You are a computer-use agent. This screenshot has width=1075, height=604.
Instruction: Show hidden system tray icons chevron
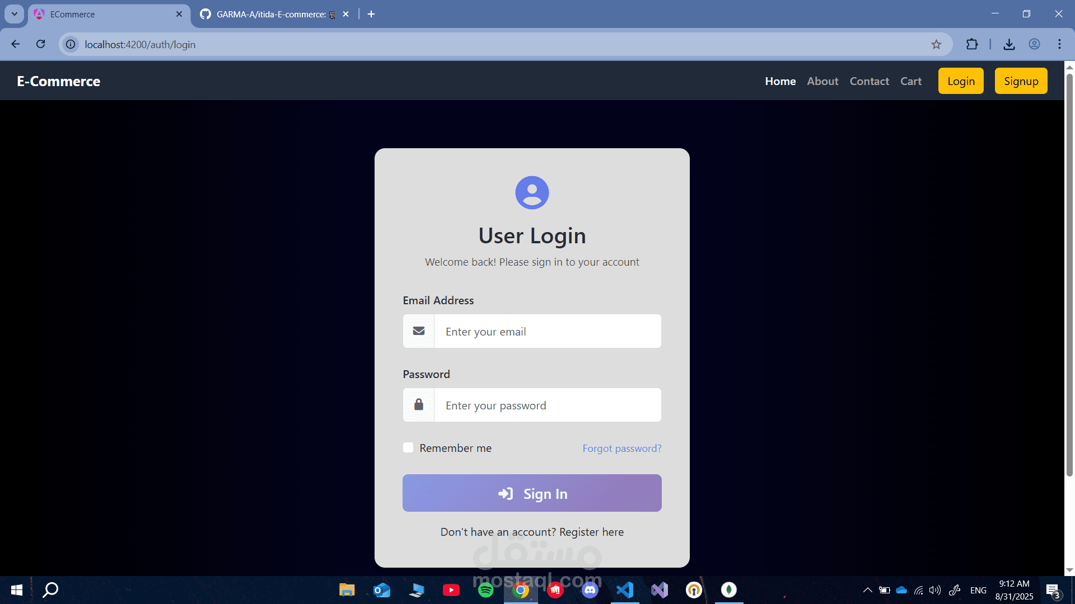867,590
